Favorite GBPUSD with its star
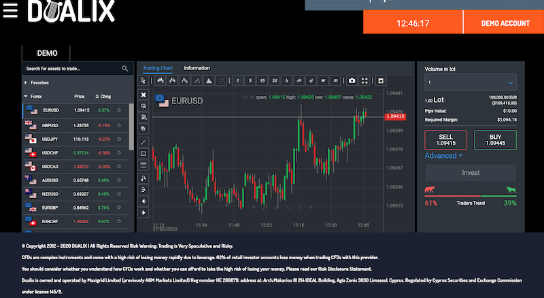 pyautogui.click(x=119, y=125)
